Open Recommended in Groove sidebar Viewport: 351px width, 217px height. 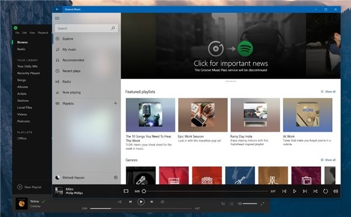tap(87, 60)
